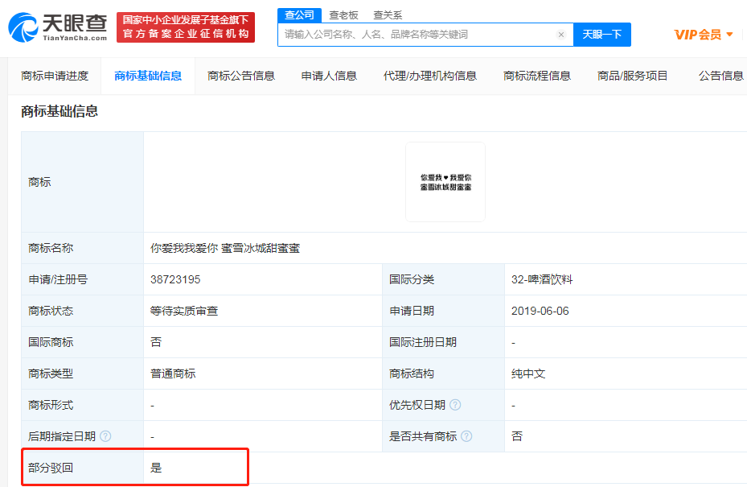Select the 是否共有商标 value 否
Image resolution: width=747 pixels, height=487 pixels.
tap(516, 436)
